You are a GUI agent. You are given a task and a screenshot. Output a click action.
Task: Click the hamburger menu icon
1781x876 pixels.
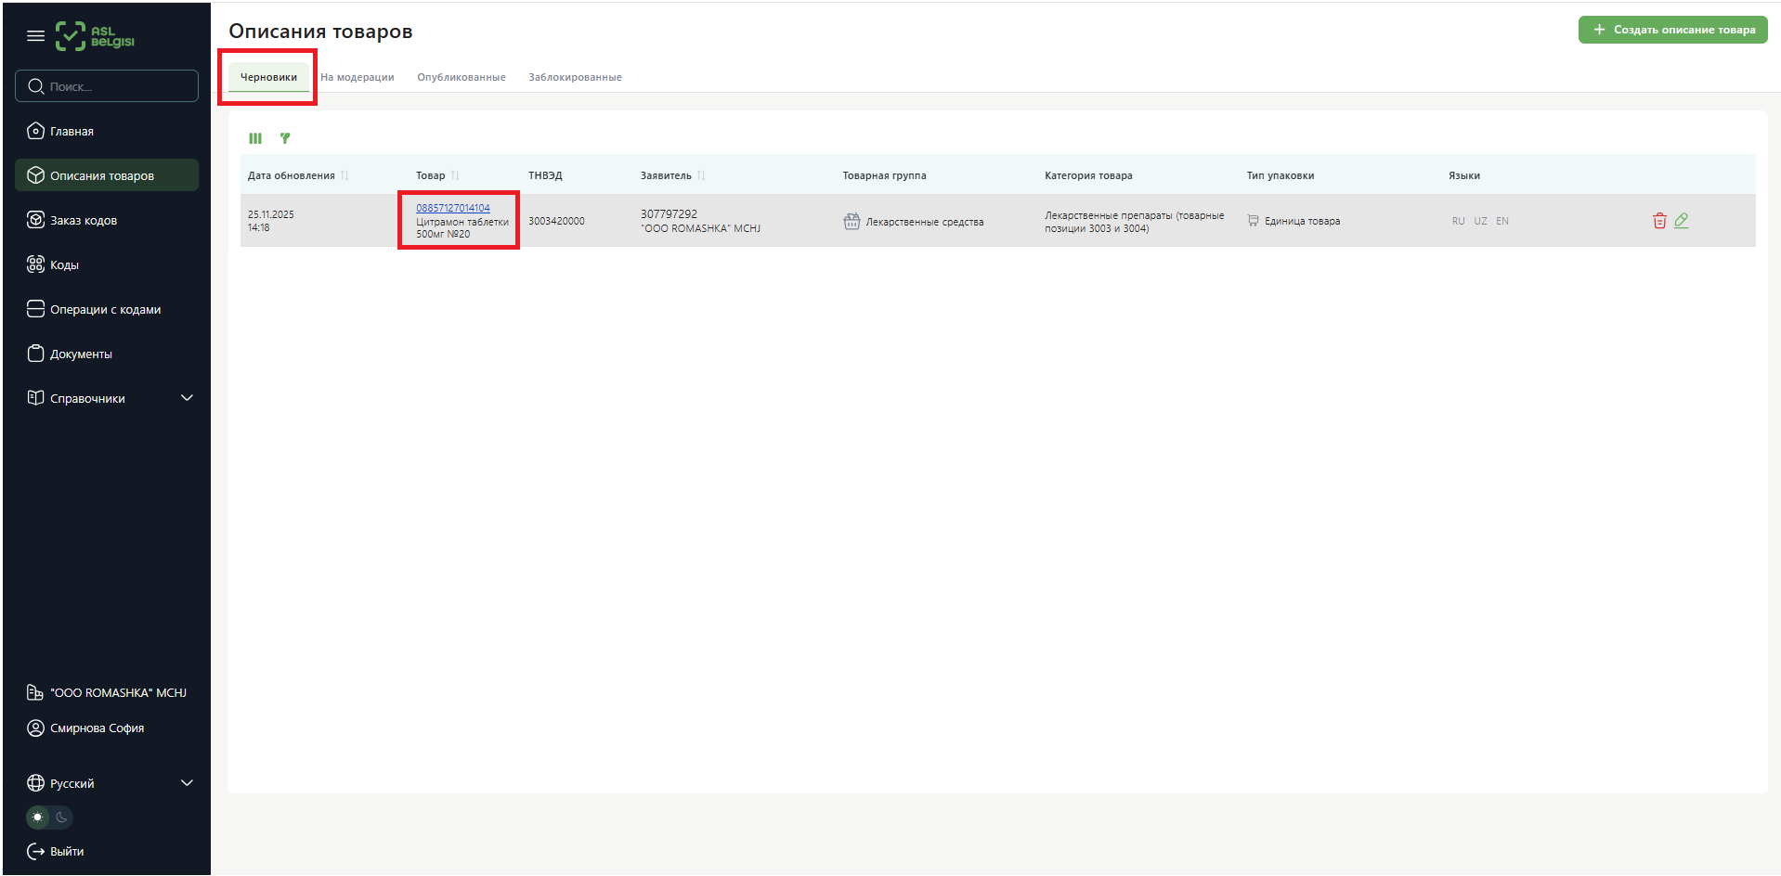35,36
